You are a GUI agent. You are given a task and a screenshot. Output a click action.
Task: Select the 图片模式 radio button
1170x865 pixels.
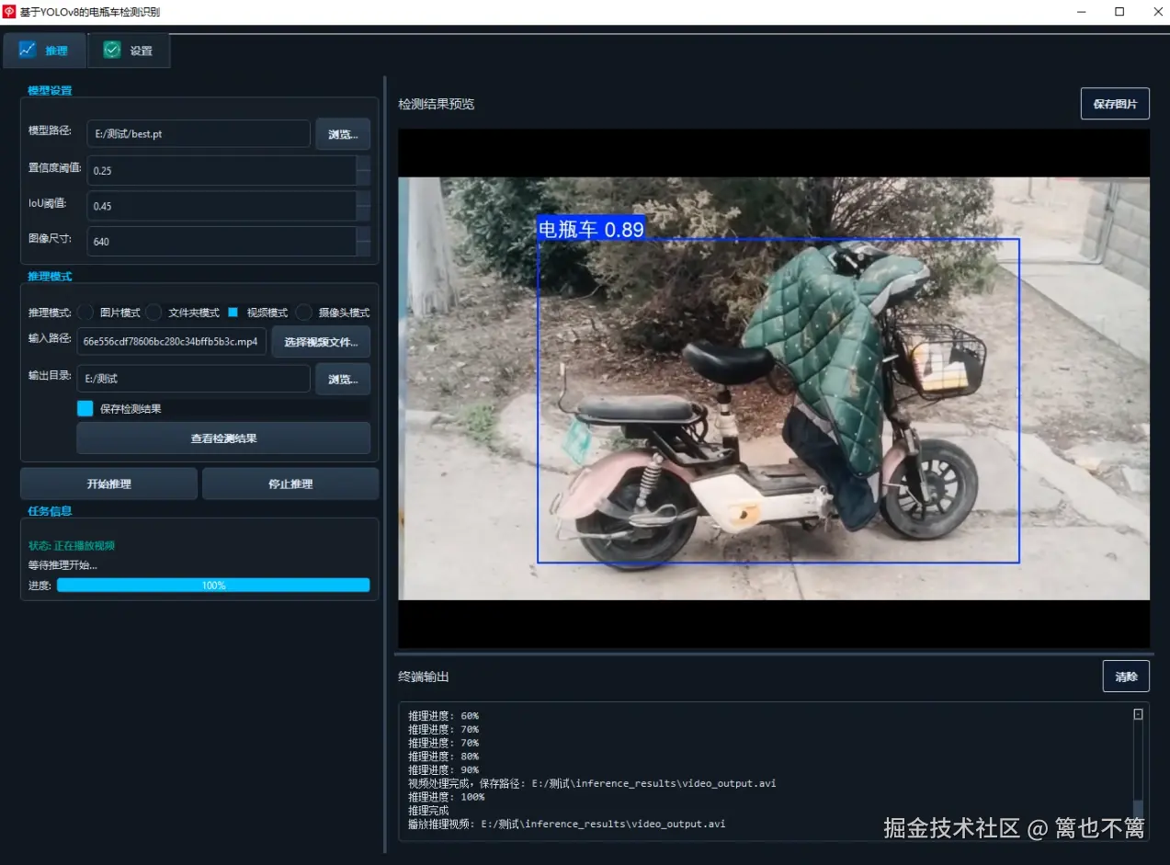(85, 313)
